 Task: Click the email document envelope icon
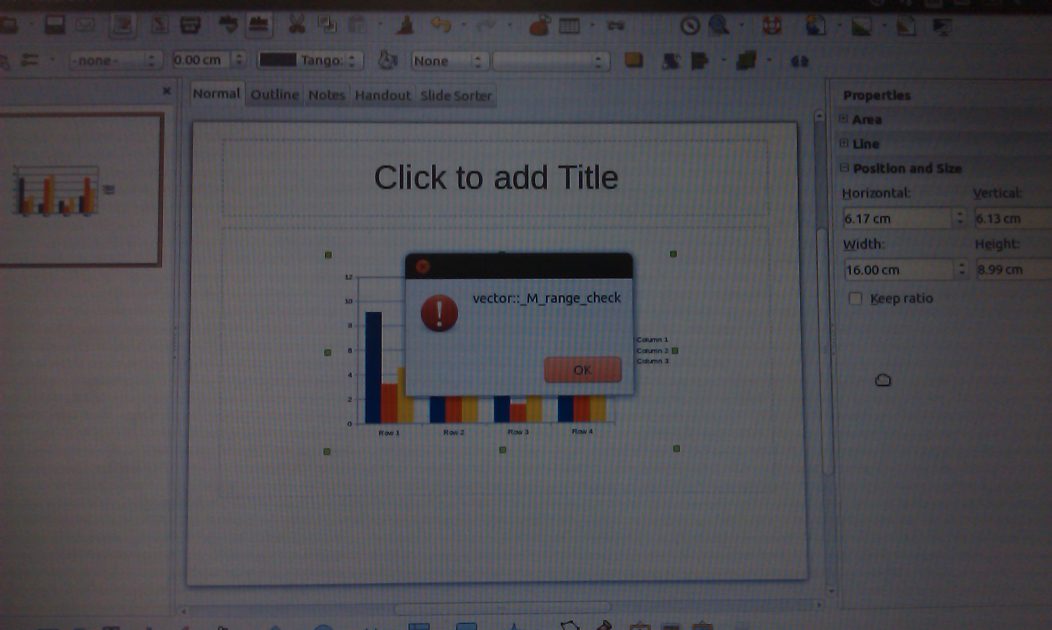point(85,25)
